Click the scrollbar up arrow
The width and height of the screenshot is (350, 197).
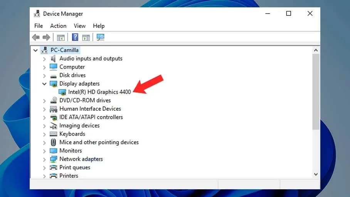point(316,50)
